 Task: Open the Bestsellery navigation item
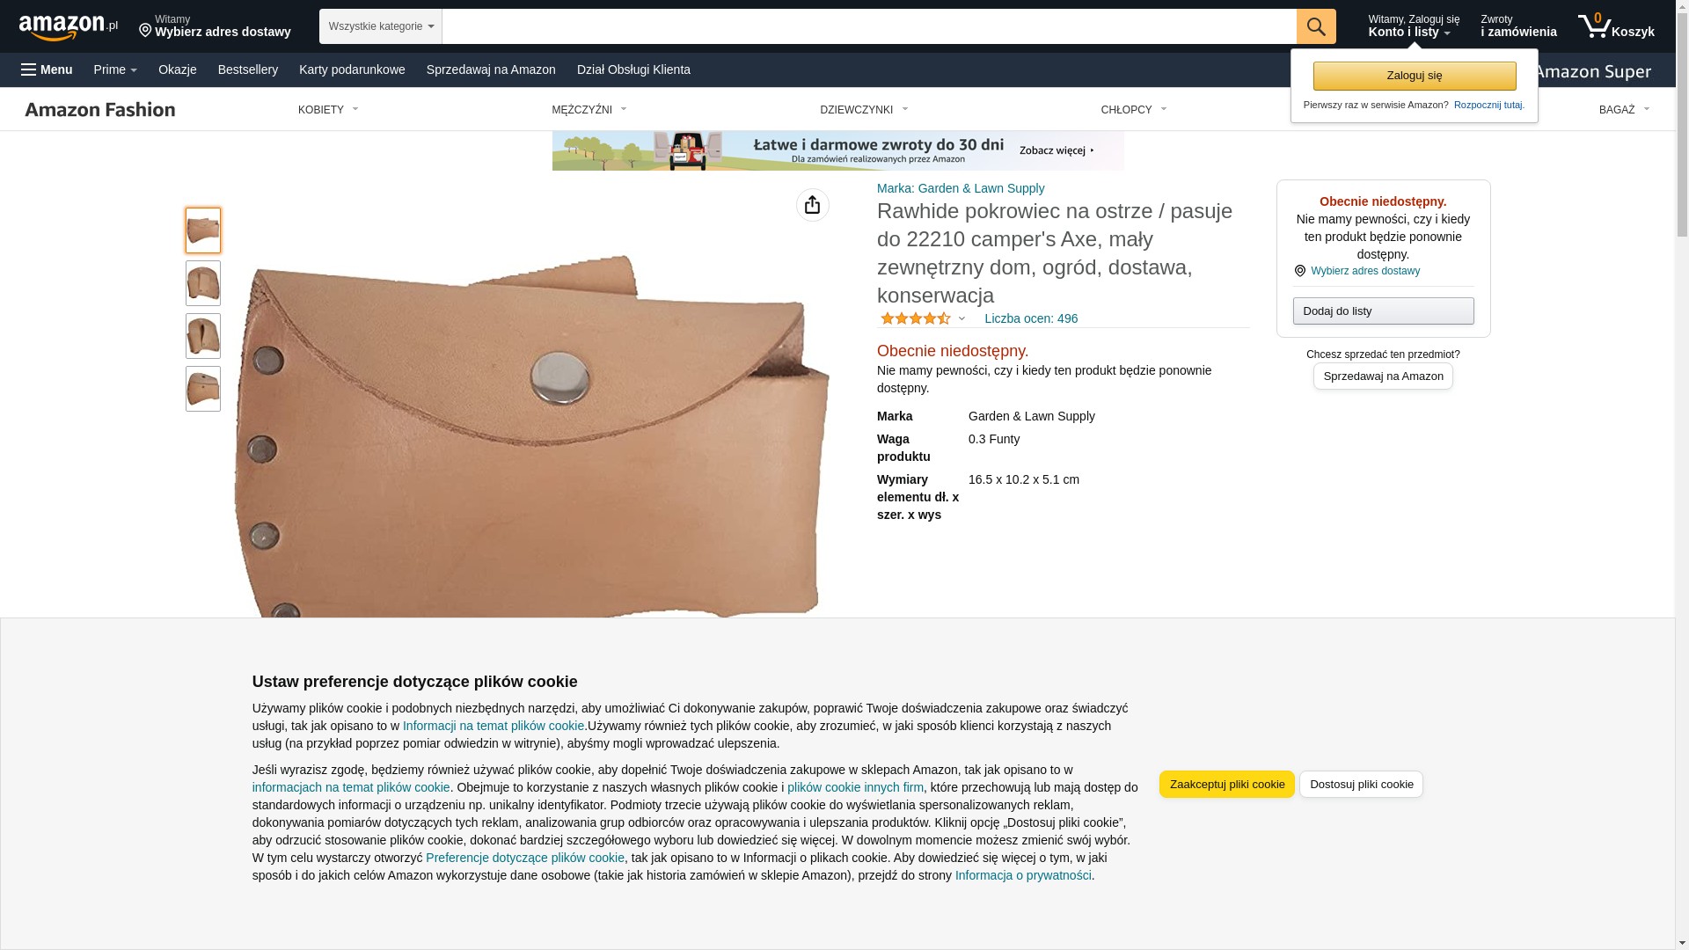pyautogui.click(x=248, y=69)
